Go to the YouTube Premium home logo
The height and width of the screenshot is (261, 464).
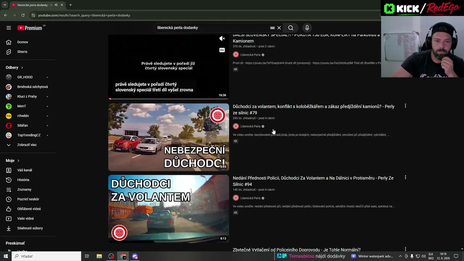(30, 28)
